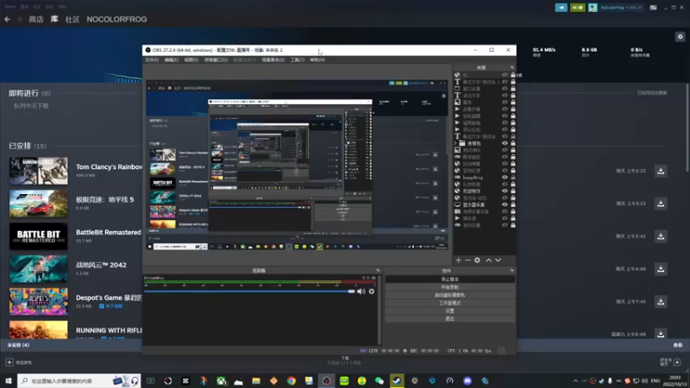Show hidden system tray icons
690x388 pixels.
[x=575, y=381]
